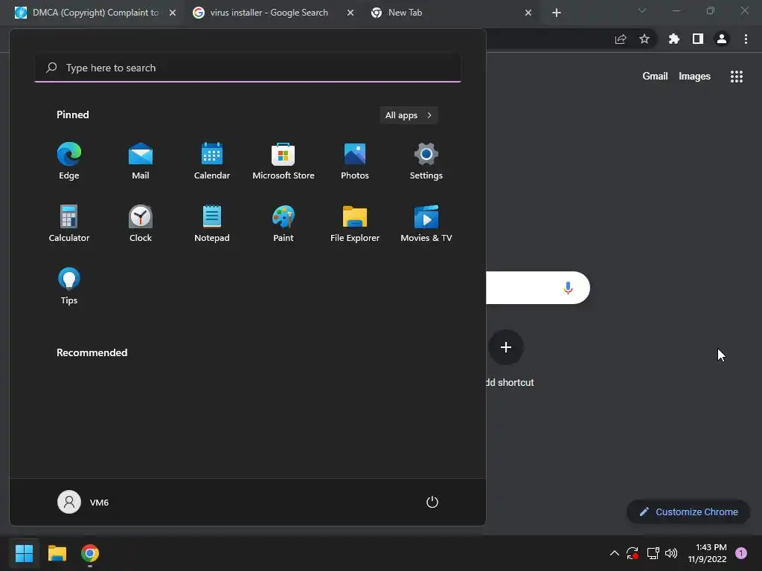Open a new Chrome tab with plus
Screen dimensions: 762x571
(x=557, y=13)
